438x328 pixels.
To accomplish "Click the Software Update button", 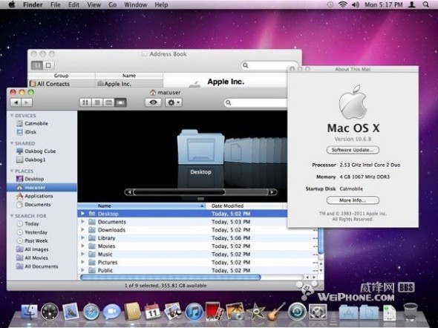I will point(353,150).
